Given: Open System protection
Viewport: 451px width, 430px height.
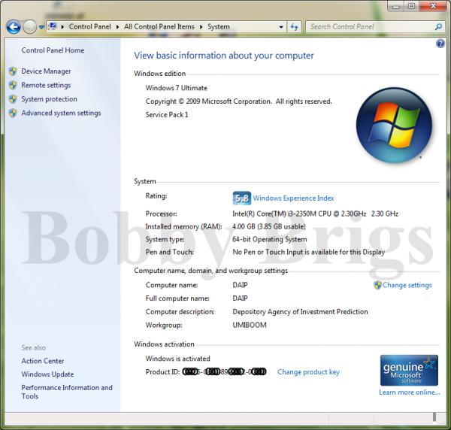Looking at the screenshot, I should (x=49, y=99).
